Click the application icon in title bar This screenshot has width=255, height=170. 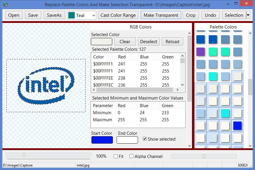point(5,4)
